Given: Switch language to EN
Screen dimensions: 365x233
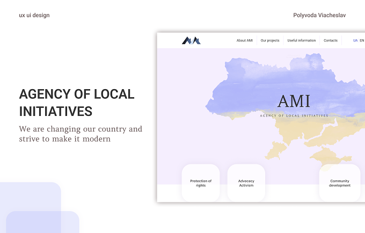Looking at the screenshot, I should [x=362, y=40].
